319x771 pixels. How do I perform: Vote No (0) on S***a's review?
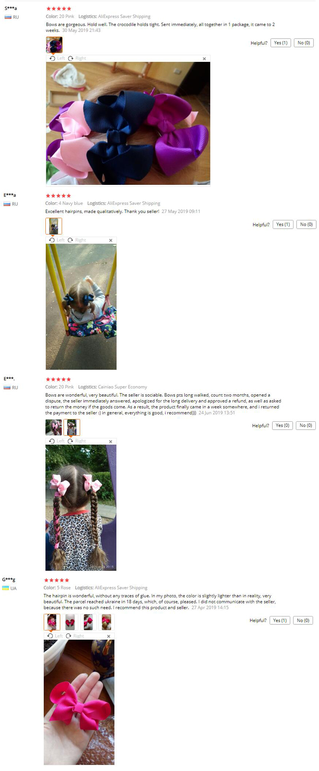(x=303, y=43)
